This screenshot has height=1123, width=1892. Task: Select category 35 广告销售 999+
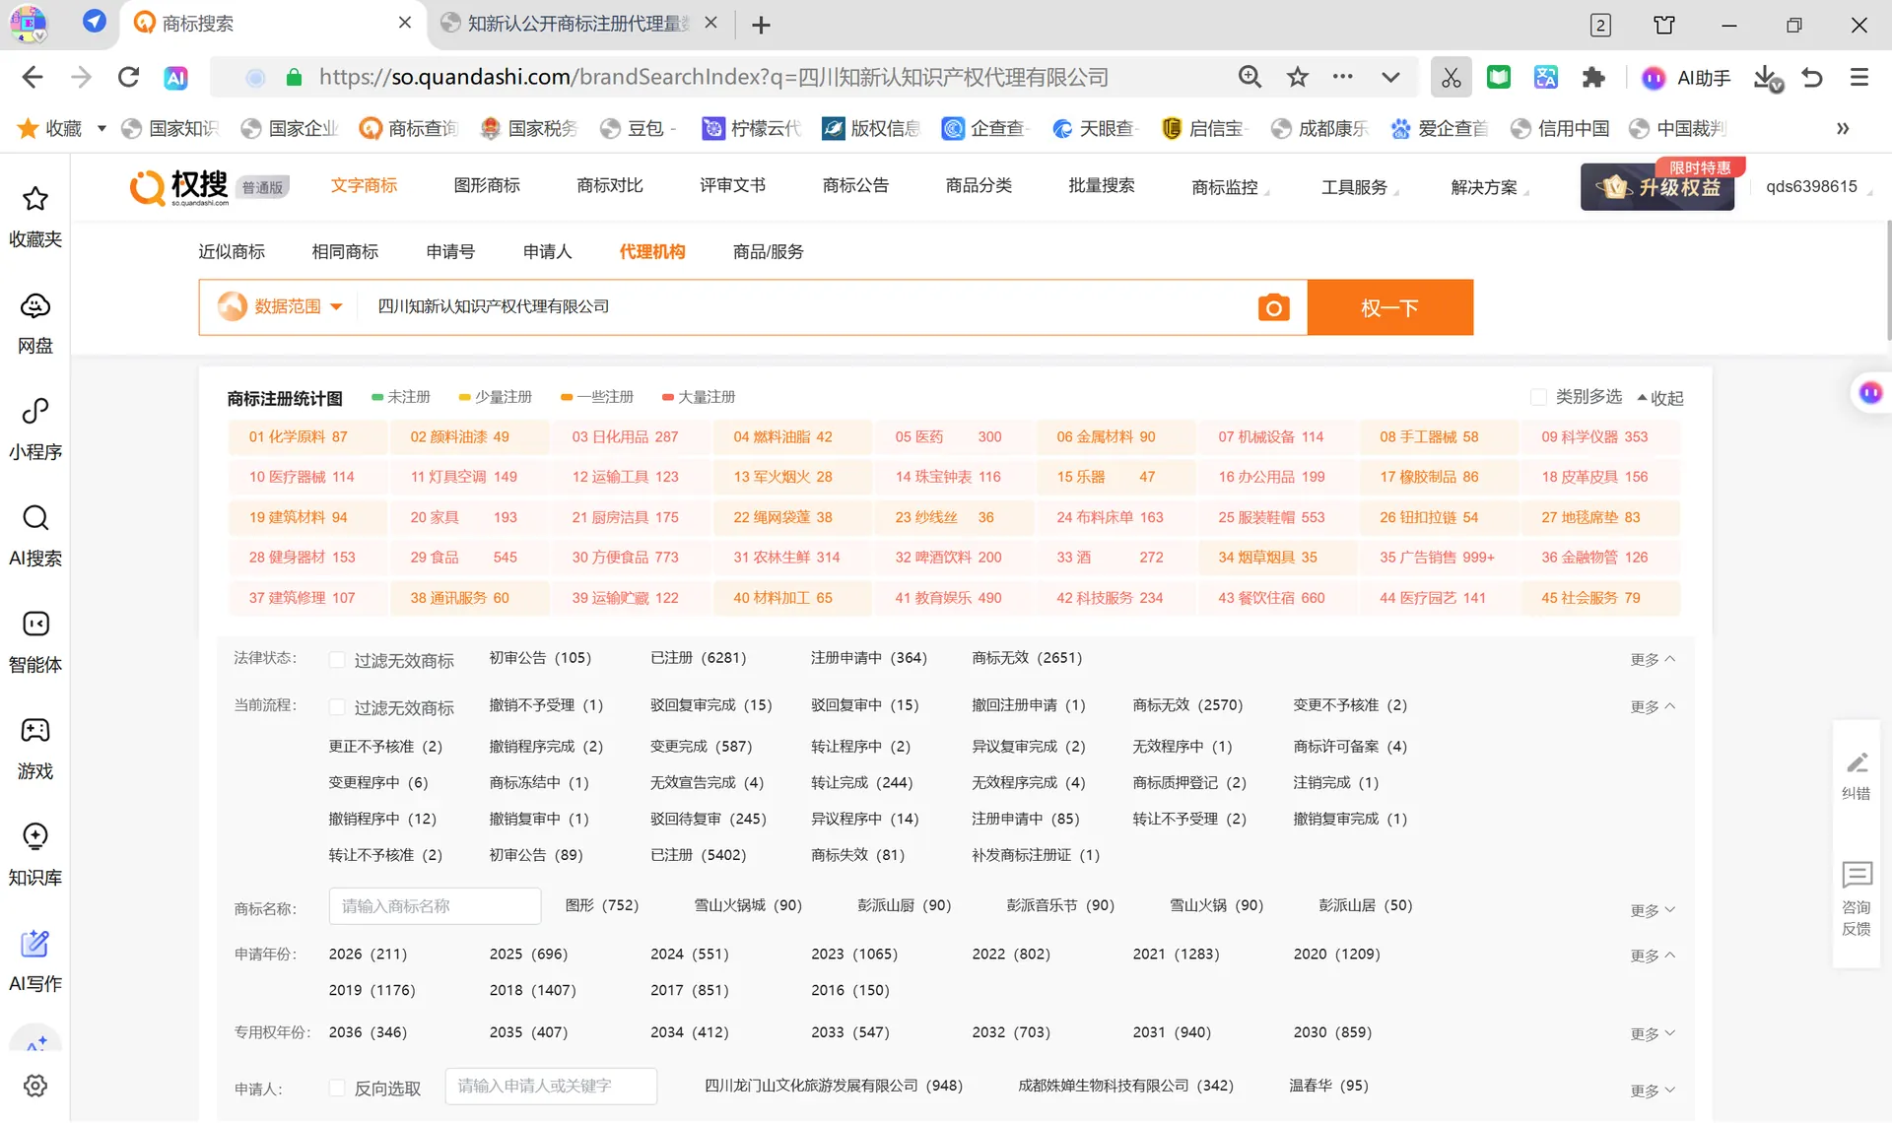click(x=1437, y=557)
